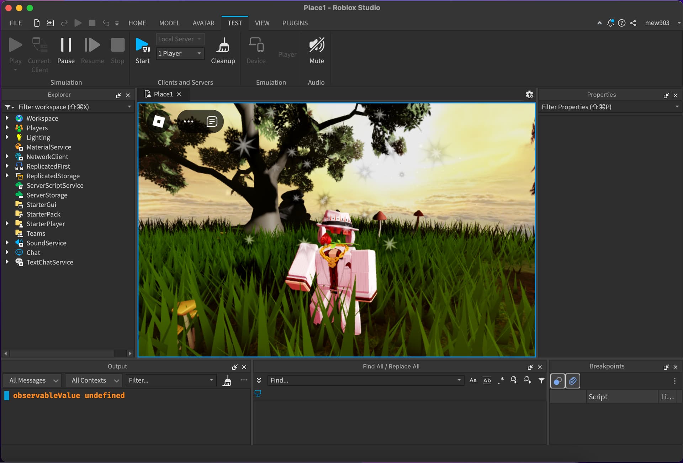
Task: Toggle regular expression search option
Action: click(501, 380)
